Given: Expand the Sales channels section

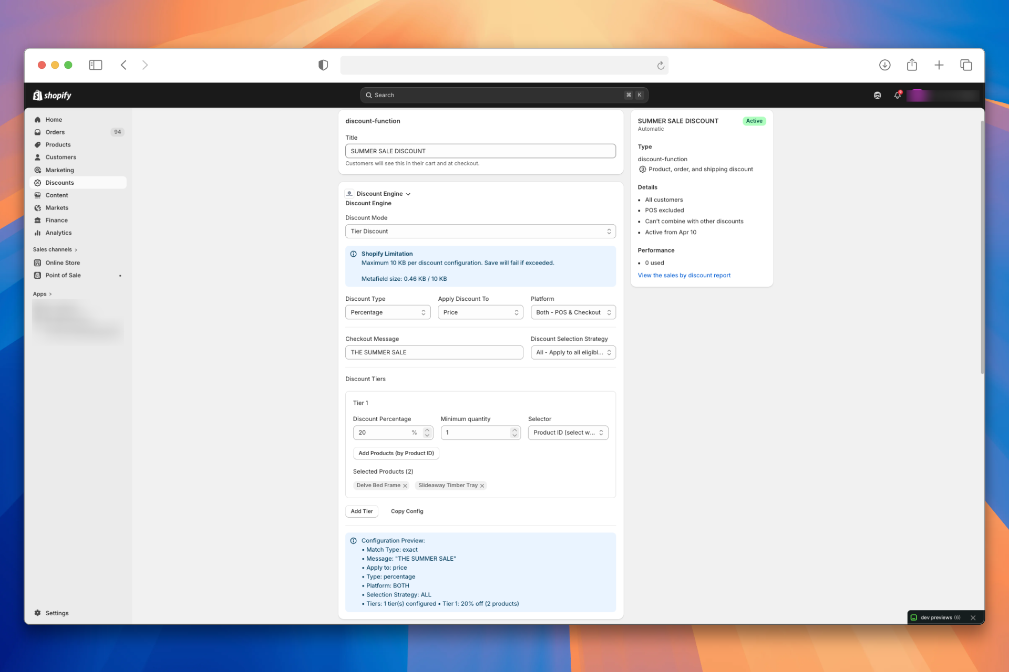Looking at the screenshot, I should click(x=55, y=249).
